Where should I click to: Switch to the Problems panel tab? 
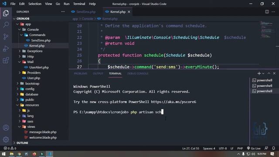[x=80, y=74]
